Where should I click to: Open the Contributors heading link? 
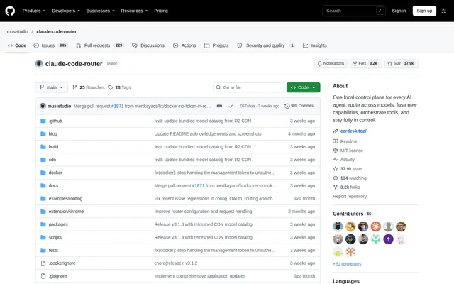pos(352,214)
